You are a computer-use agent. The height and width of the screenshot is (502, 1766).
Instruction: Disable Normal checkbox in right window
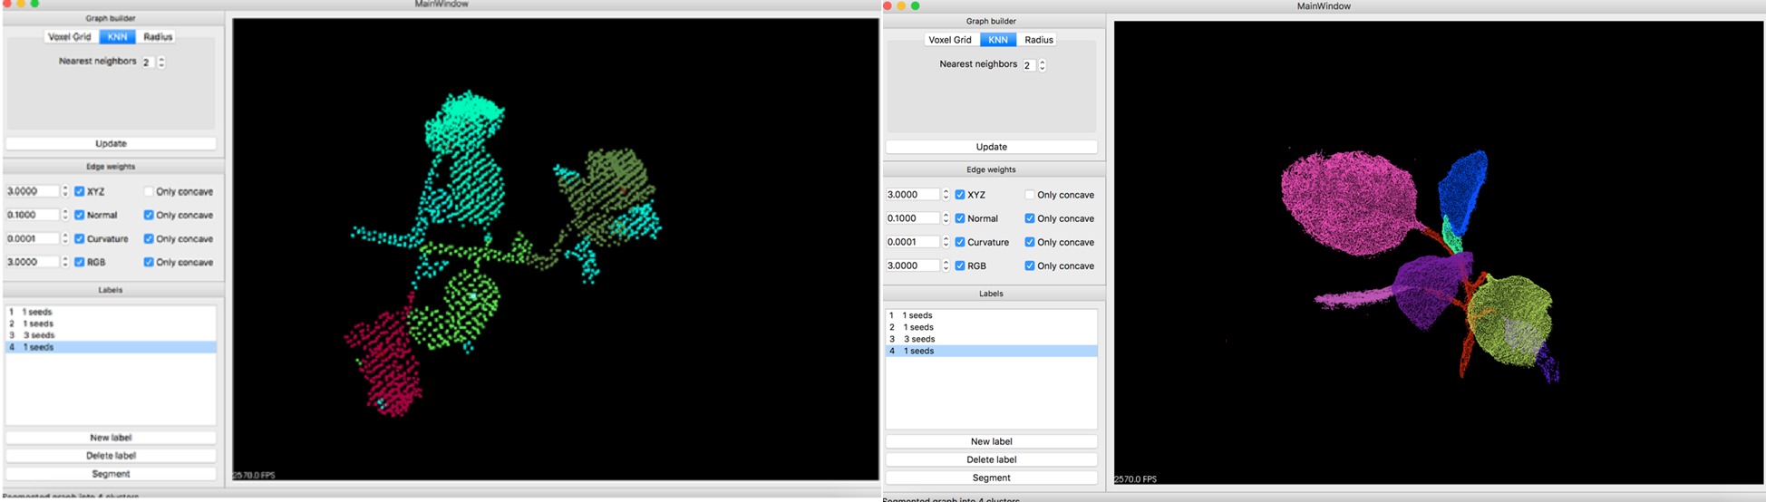tap(960, 218)
